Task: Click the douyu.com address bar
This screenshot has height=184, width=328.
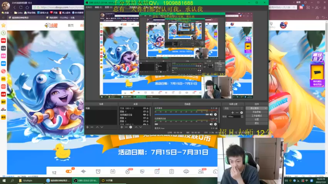Action: tap(59, 7)
